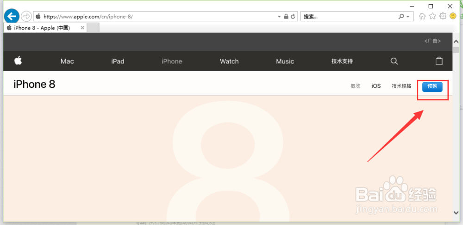
Task: Close the iPhone 8 - Apple tab
Action: pyautogui.click(x=82, y=28)
